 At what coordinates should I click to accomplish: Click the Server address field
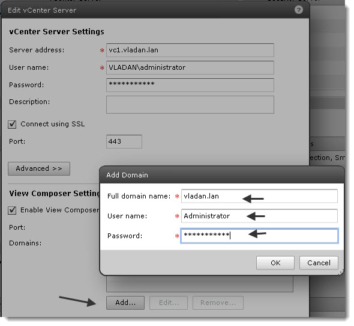point(190,50)
